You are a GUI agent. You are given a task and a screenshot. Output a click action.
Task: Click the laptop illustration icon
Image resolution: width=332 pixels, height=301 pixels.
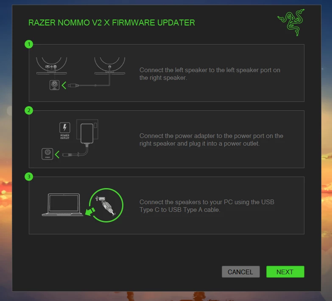pyautogui.click(x=63, y=205)
